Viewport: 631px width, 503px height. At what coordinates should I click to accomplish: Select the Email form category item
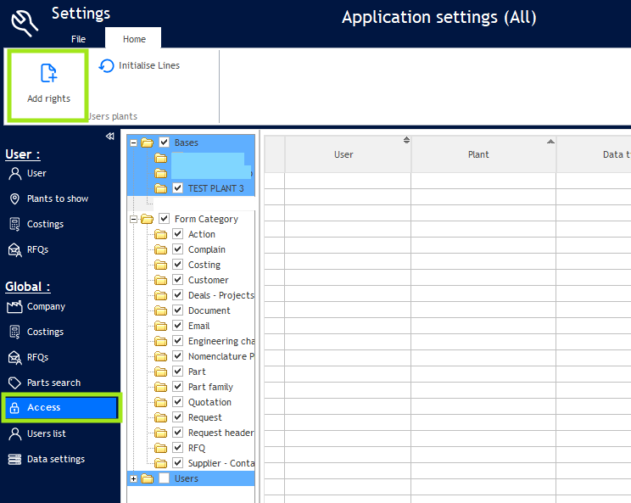tap(198, 326)
